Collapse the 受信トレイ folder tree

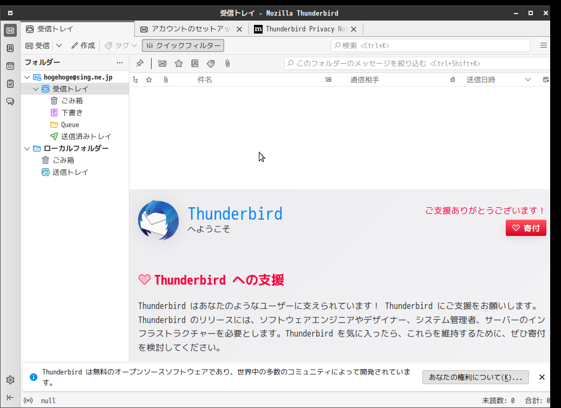36,89
